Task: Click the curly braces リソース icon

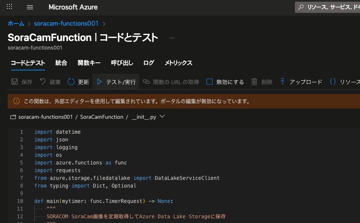Action: pos(333,81)
